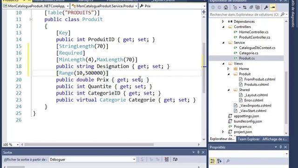Open Error.cshtml in Shared folder
Viewport: 298px width, 168px height.
253,100
